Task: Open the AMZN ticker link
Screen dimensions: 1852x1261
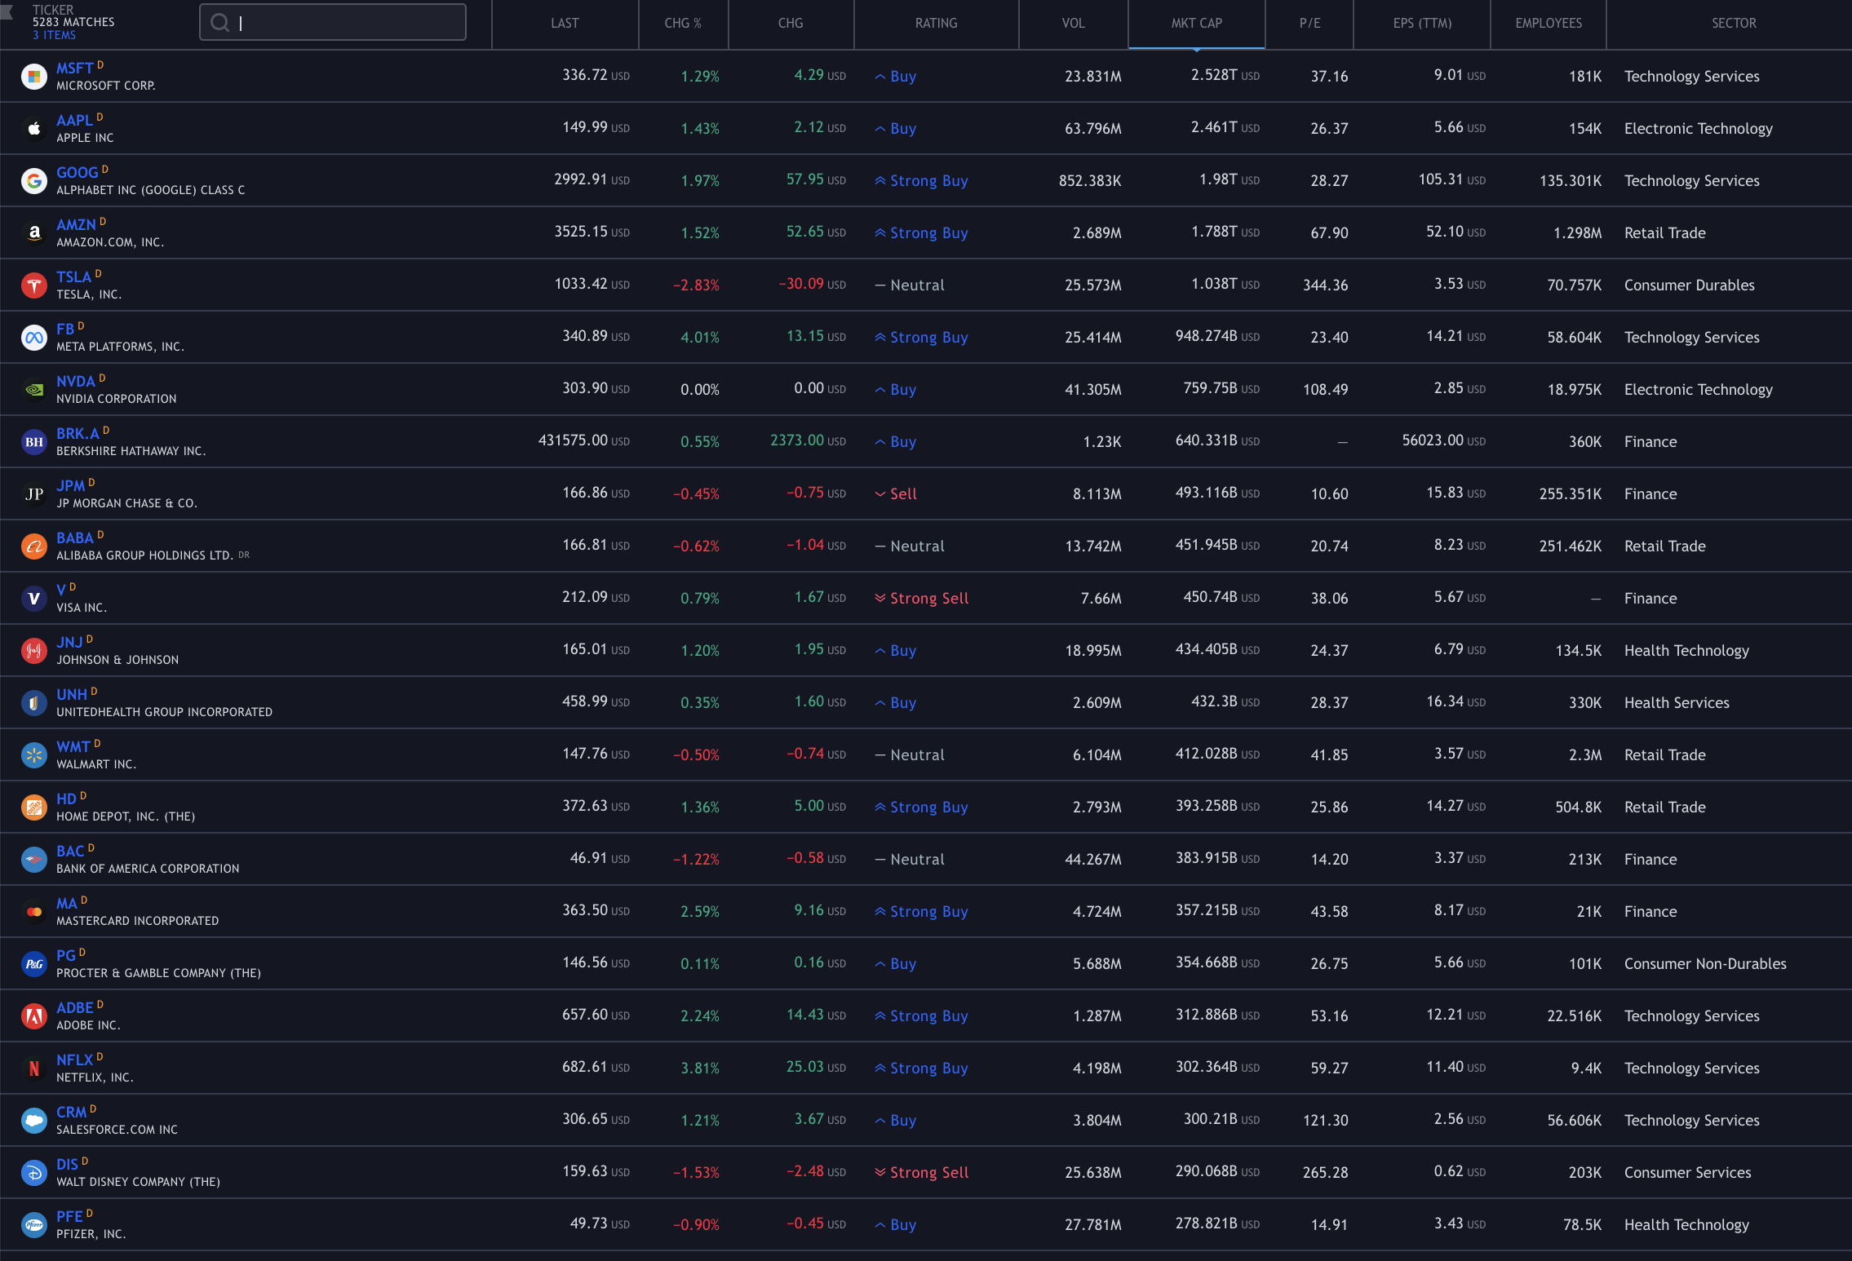Action: [76, 225]
